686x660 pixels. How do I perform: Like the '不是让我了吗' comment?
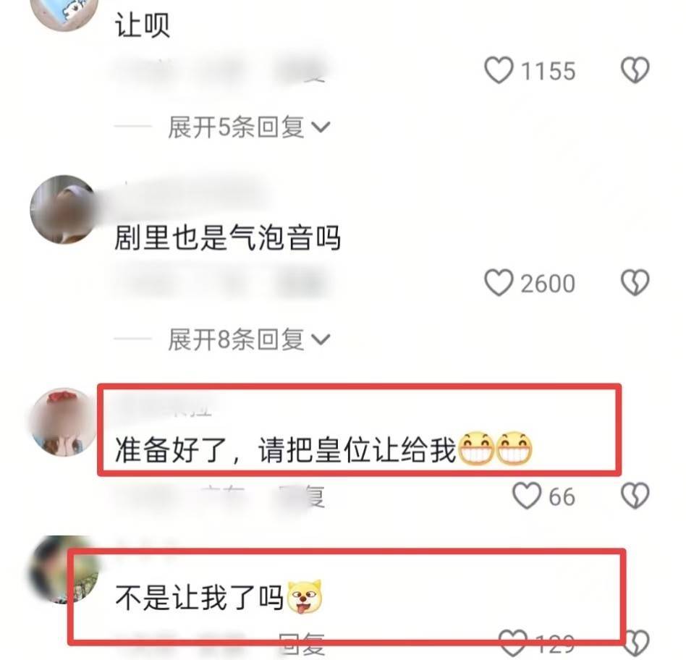click(513, 643)
